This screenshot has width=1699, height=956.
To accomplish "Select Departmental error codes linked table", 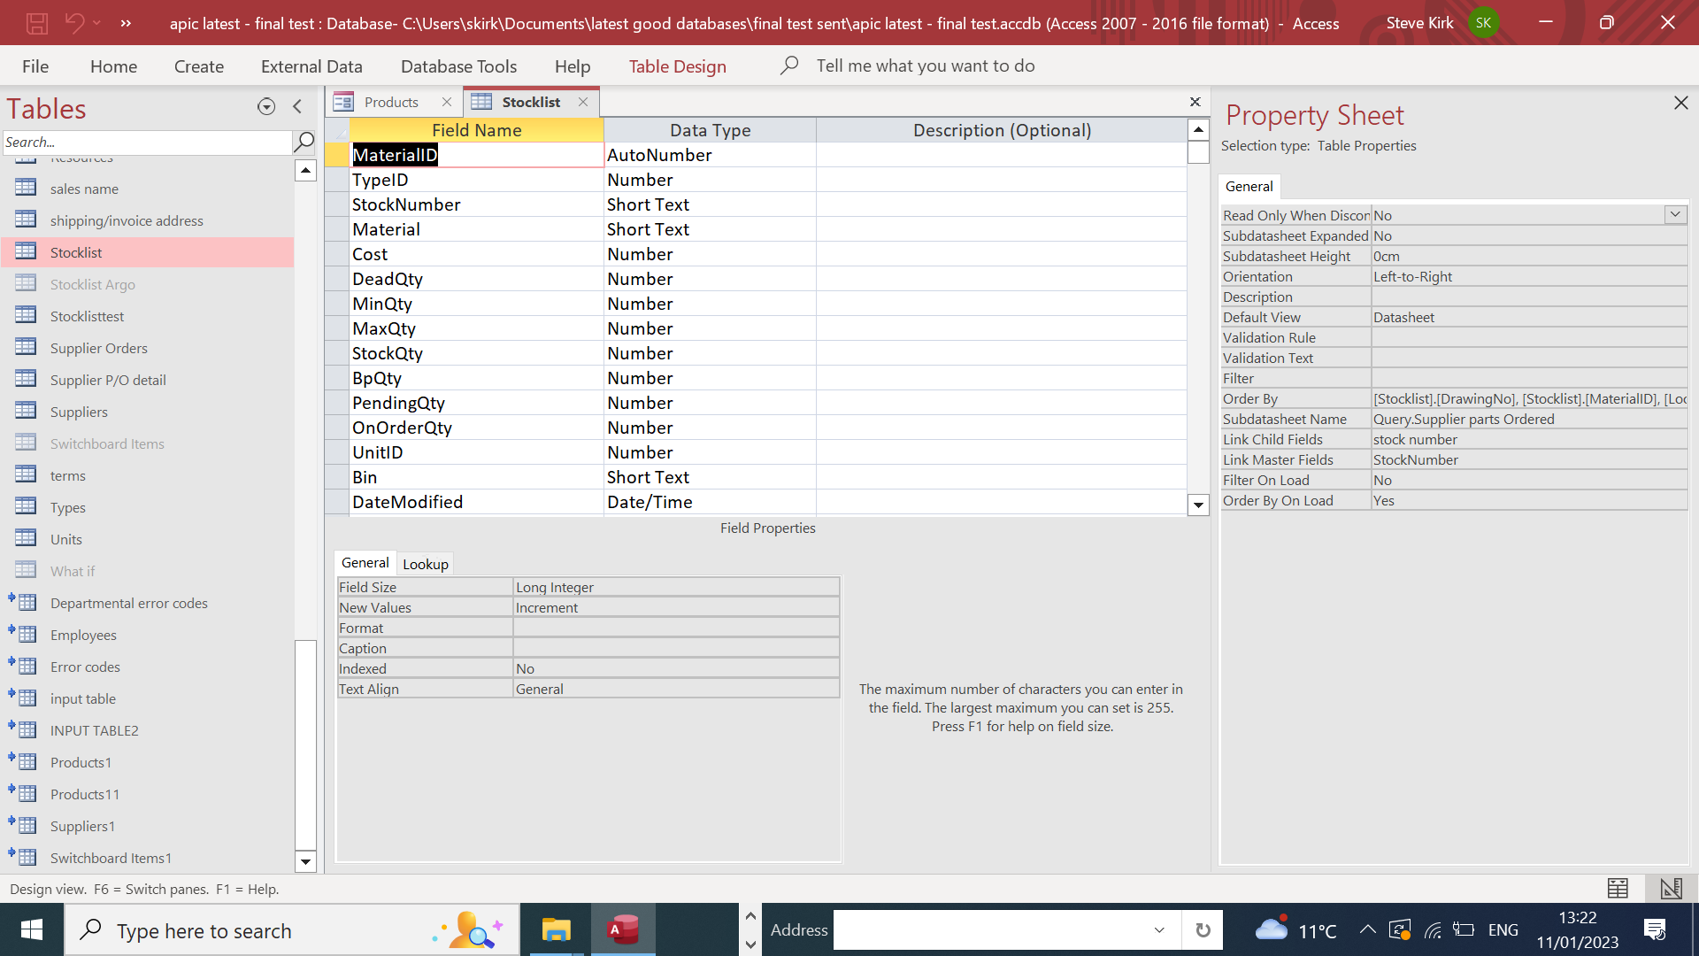I will coord(129,604).
